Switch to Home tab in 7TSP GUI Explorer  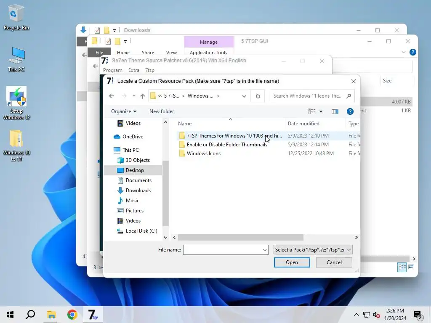click(123, 53)
